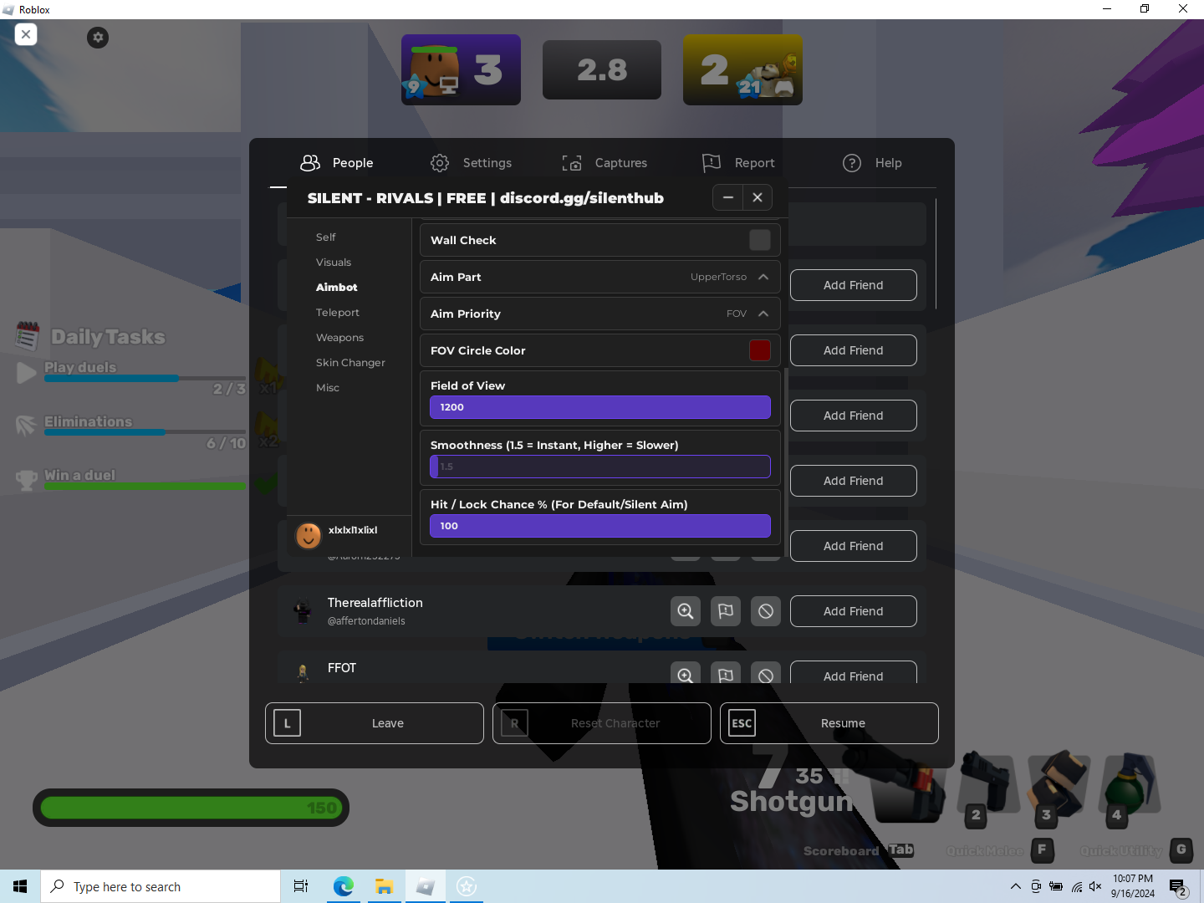Click the Report flag icon
This screenshot has height=903, width=1204.
(x=712, y=162)
